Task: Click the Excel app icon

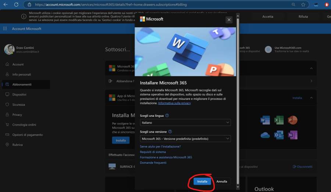Action: (279, 120)
